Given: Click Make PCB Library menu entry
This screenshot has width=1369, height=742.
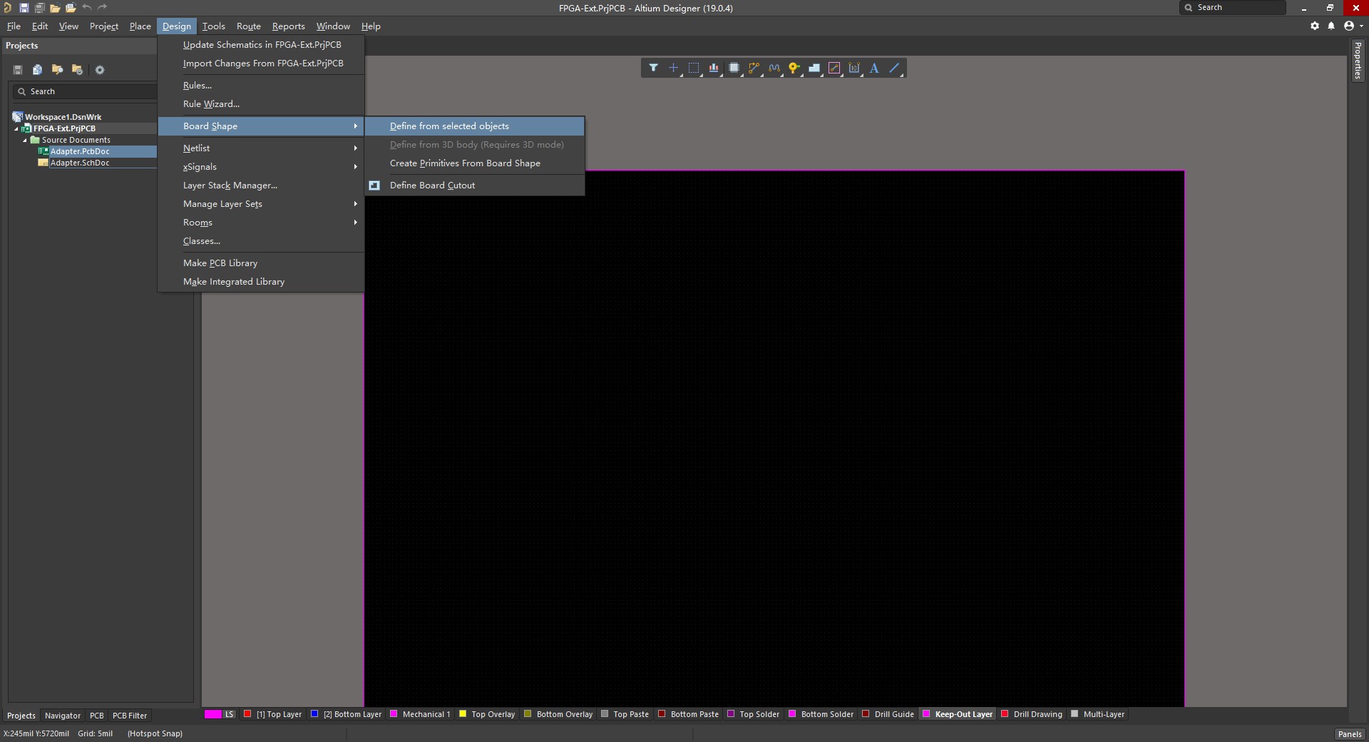Looking at the screenshot, I should coord(261,263).
